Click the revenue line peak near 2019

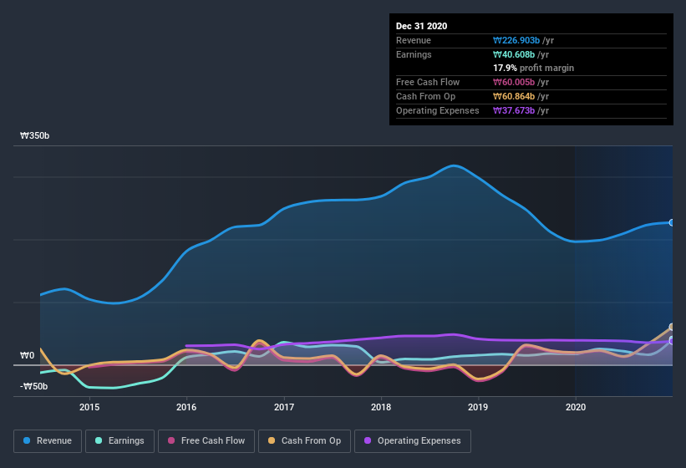454,165
